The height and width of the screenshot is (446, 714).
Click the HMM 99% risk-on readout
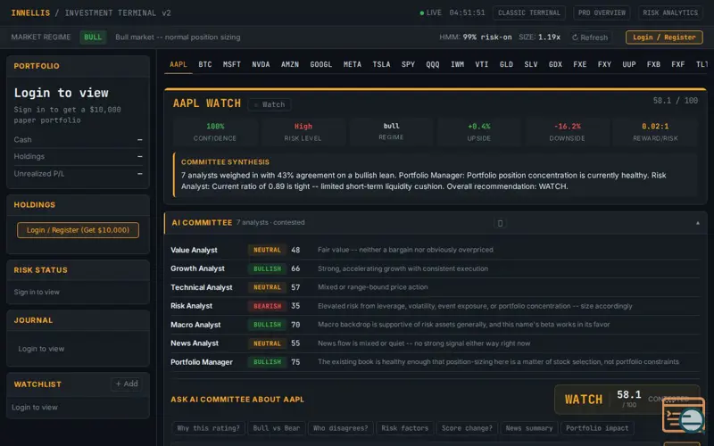tap(476, 37)
